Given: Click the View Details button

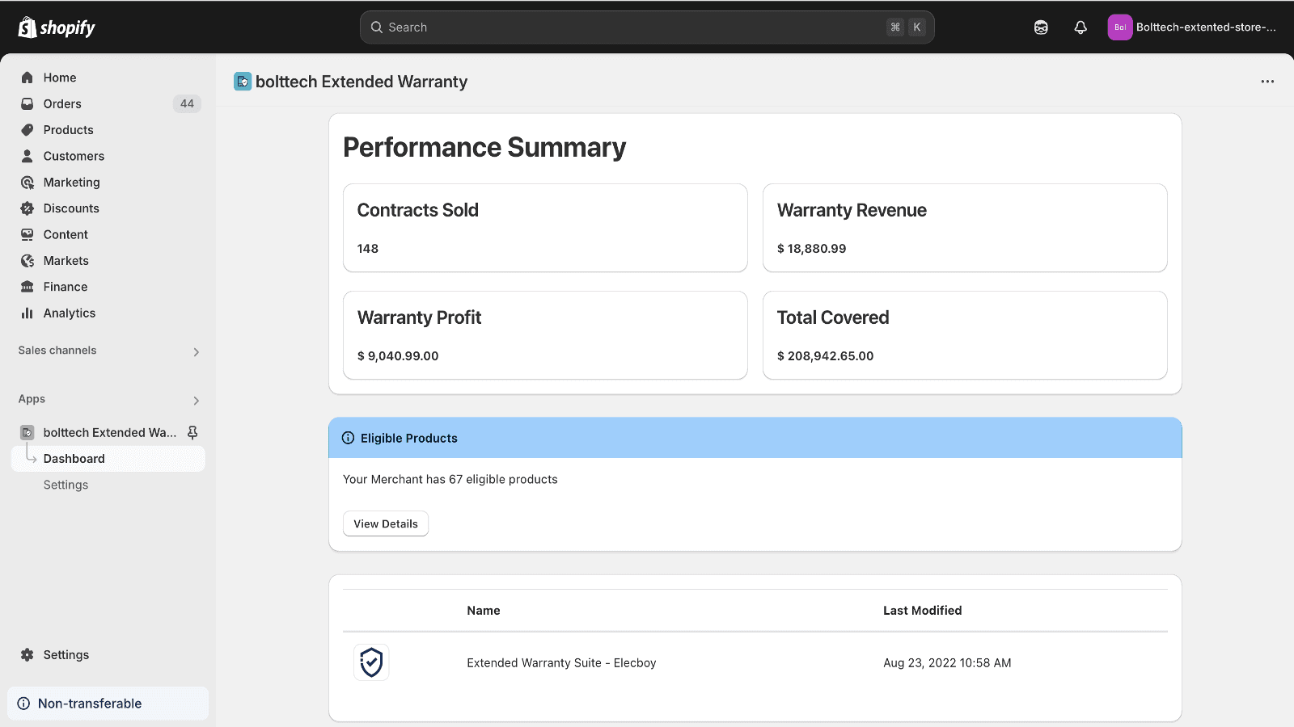Looking at the screenshot, I should point(385,523).
